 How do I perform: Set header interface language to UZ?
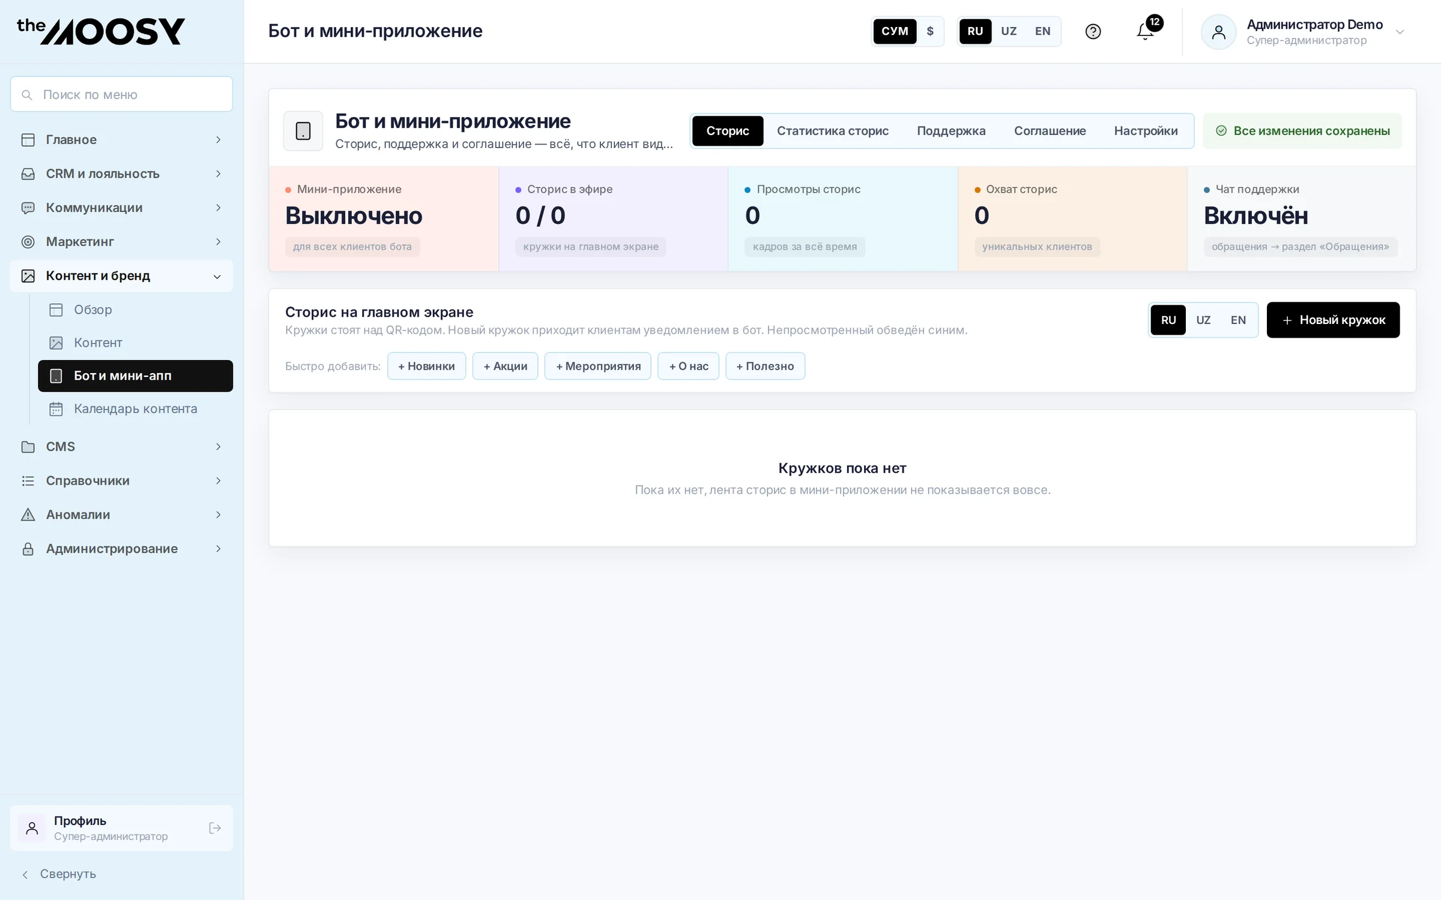click(x=1009, y=31)
